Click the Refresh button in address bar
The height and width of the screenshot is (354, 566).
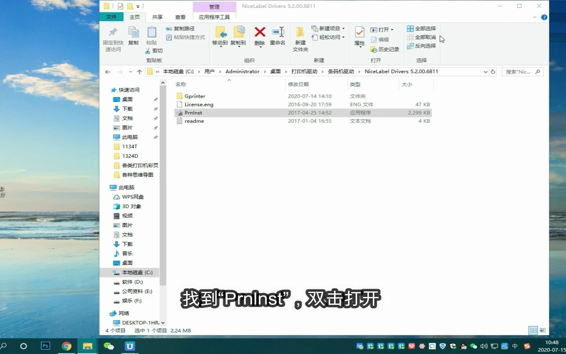click(x=493, y=72)
